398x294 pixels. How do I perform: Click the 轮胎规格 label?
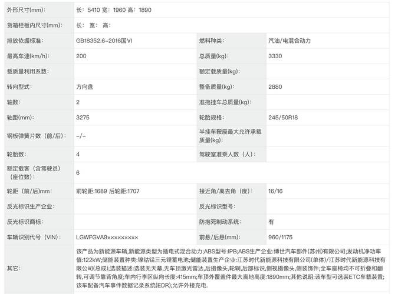(211, 118)
